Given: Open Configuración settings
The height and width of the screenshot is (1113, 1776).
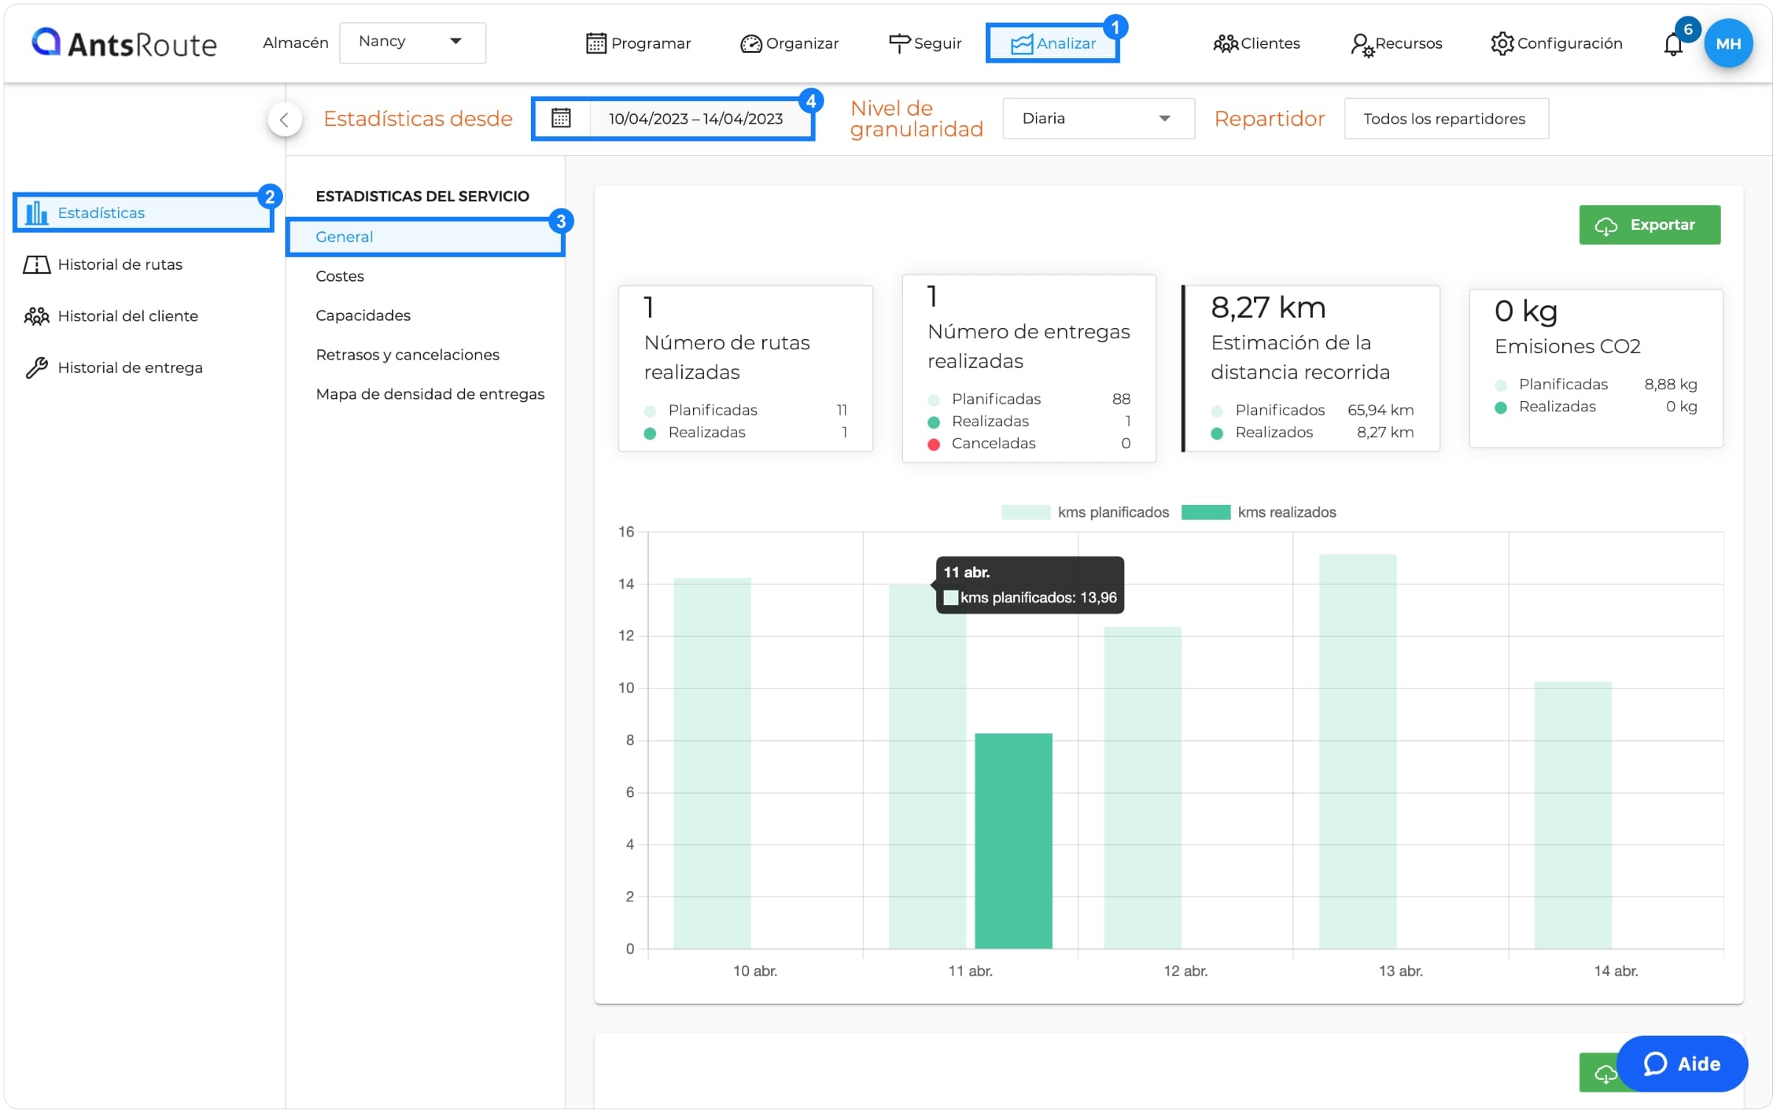Looking at the screenshot, I should coord(1556,43).
